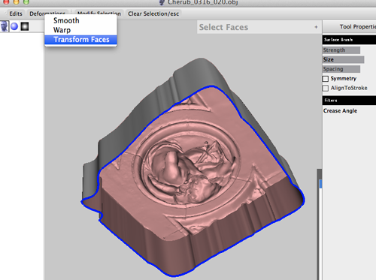This screenshot has height=280, width=376.
Task: Open the Edits menu
Action: [x=16, y=14]
